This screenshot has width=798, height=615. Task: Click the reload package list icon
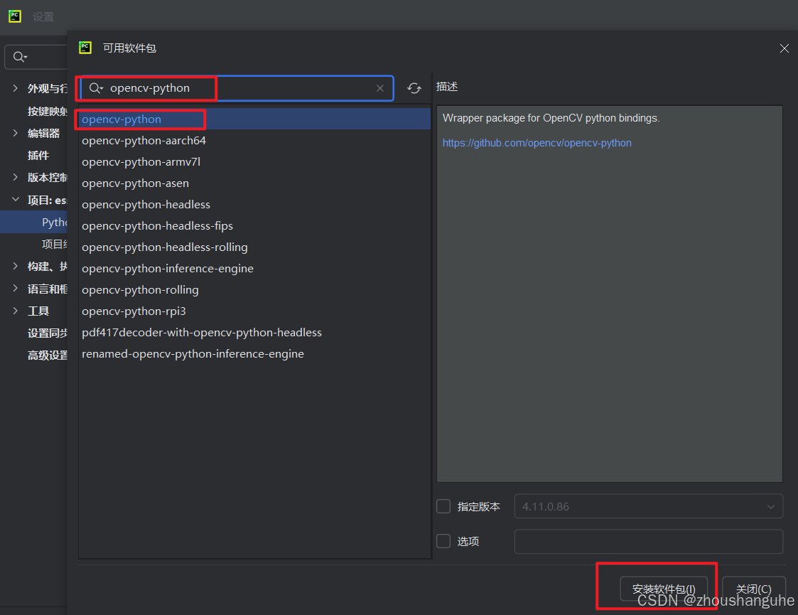(x=414, y=88)
